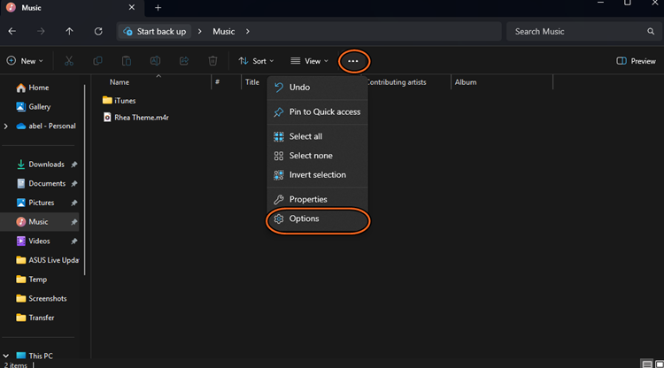Screen dimensions: 664x368
Task: Click the Contributing artists column header
Action: (x=397, y=82)
